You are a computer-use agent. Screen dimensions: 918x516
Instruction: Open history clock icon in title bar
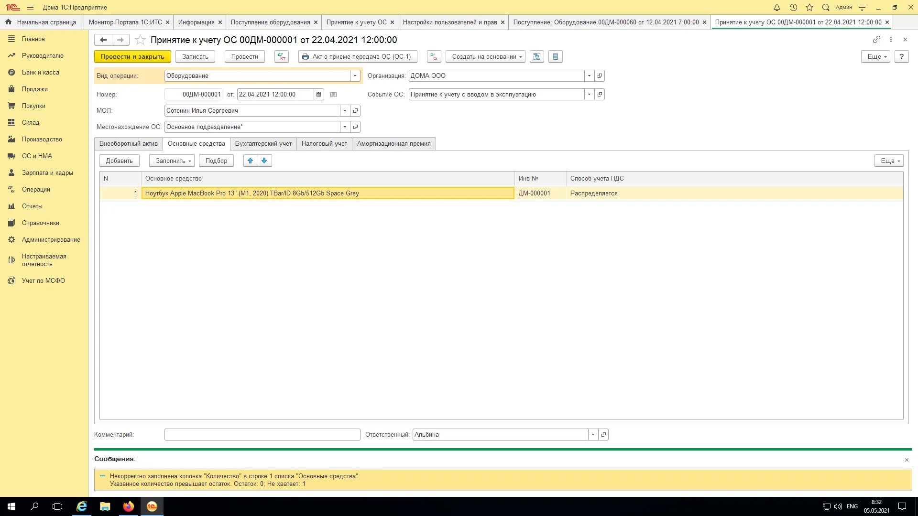[x=793, y=7]
